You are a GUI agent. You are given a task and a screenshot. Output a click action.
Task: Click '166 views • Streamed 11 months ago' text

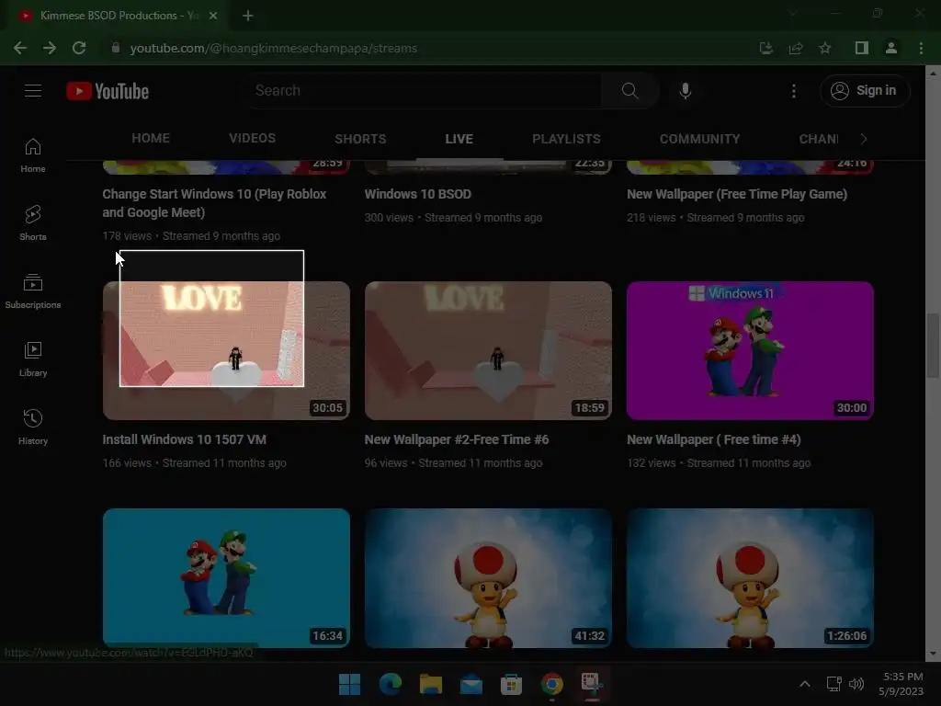click(x=195, y=463)
